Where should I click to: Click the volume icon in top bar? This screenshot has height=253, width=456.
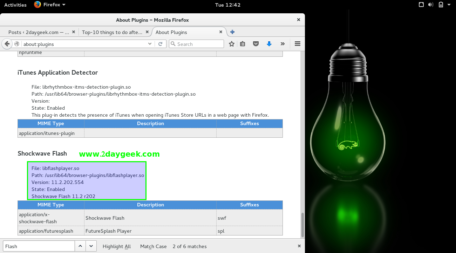pos(431,5)
